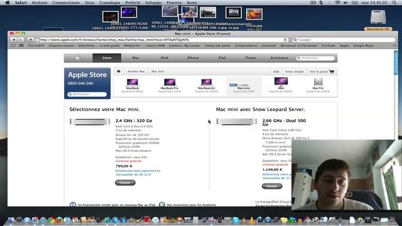Switch to the iTunes tab

[251, 58]
